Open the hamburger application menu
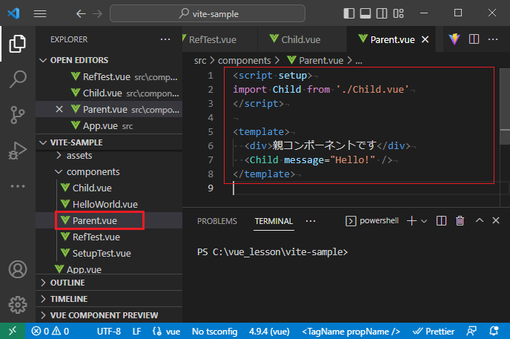Screen dimensions: 510x339 coord(40,13)
